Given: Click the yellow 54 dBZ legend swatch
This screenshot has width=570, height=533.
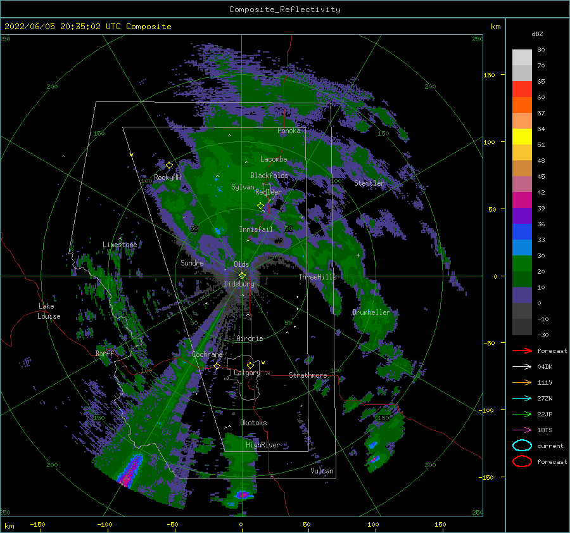Looking at the screenshot, I should pyautogui.click(x=522, y=136).
